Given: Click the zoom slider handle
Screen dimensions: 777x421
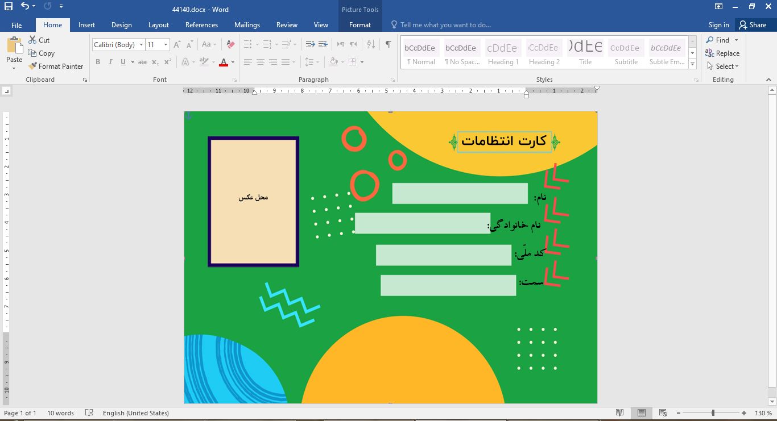Looking at the screenshot, I should [x=713, y=413].
